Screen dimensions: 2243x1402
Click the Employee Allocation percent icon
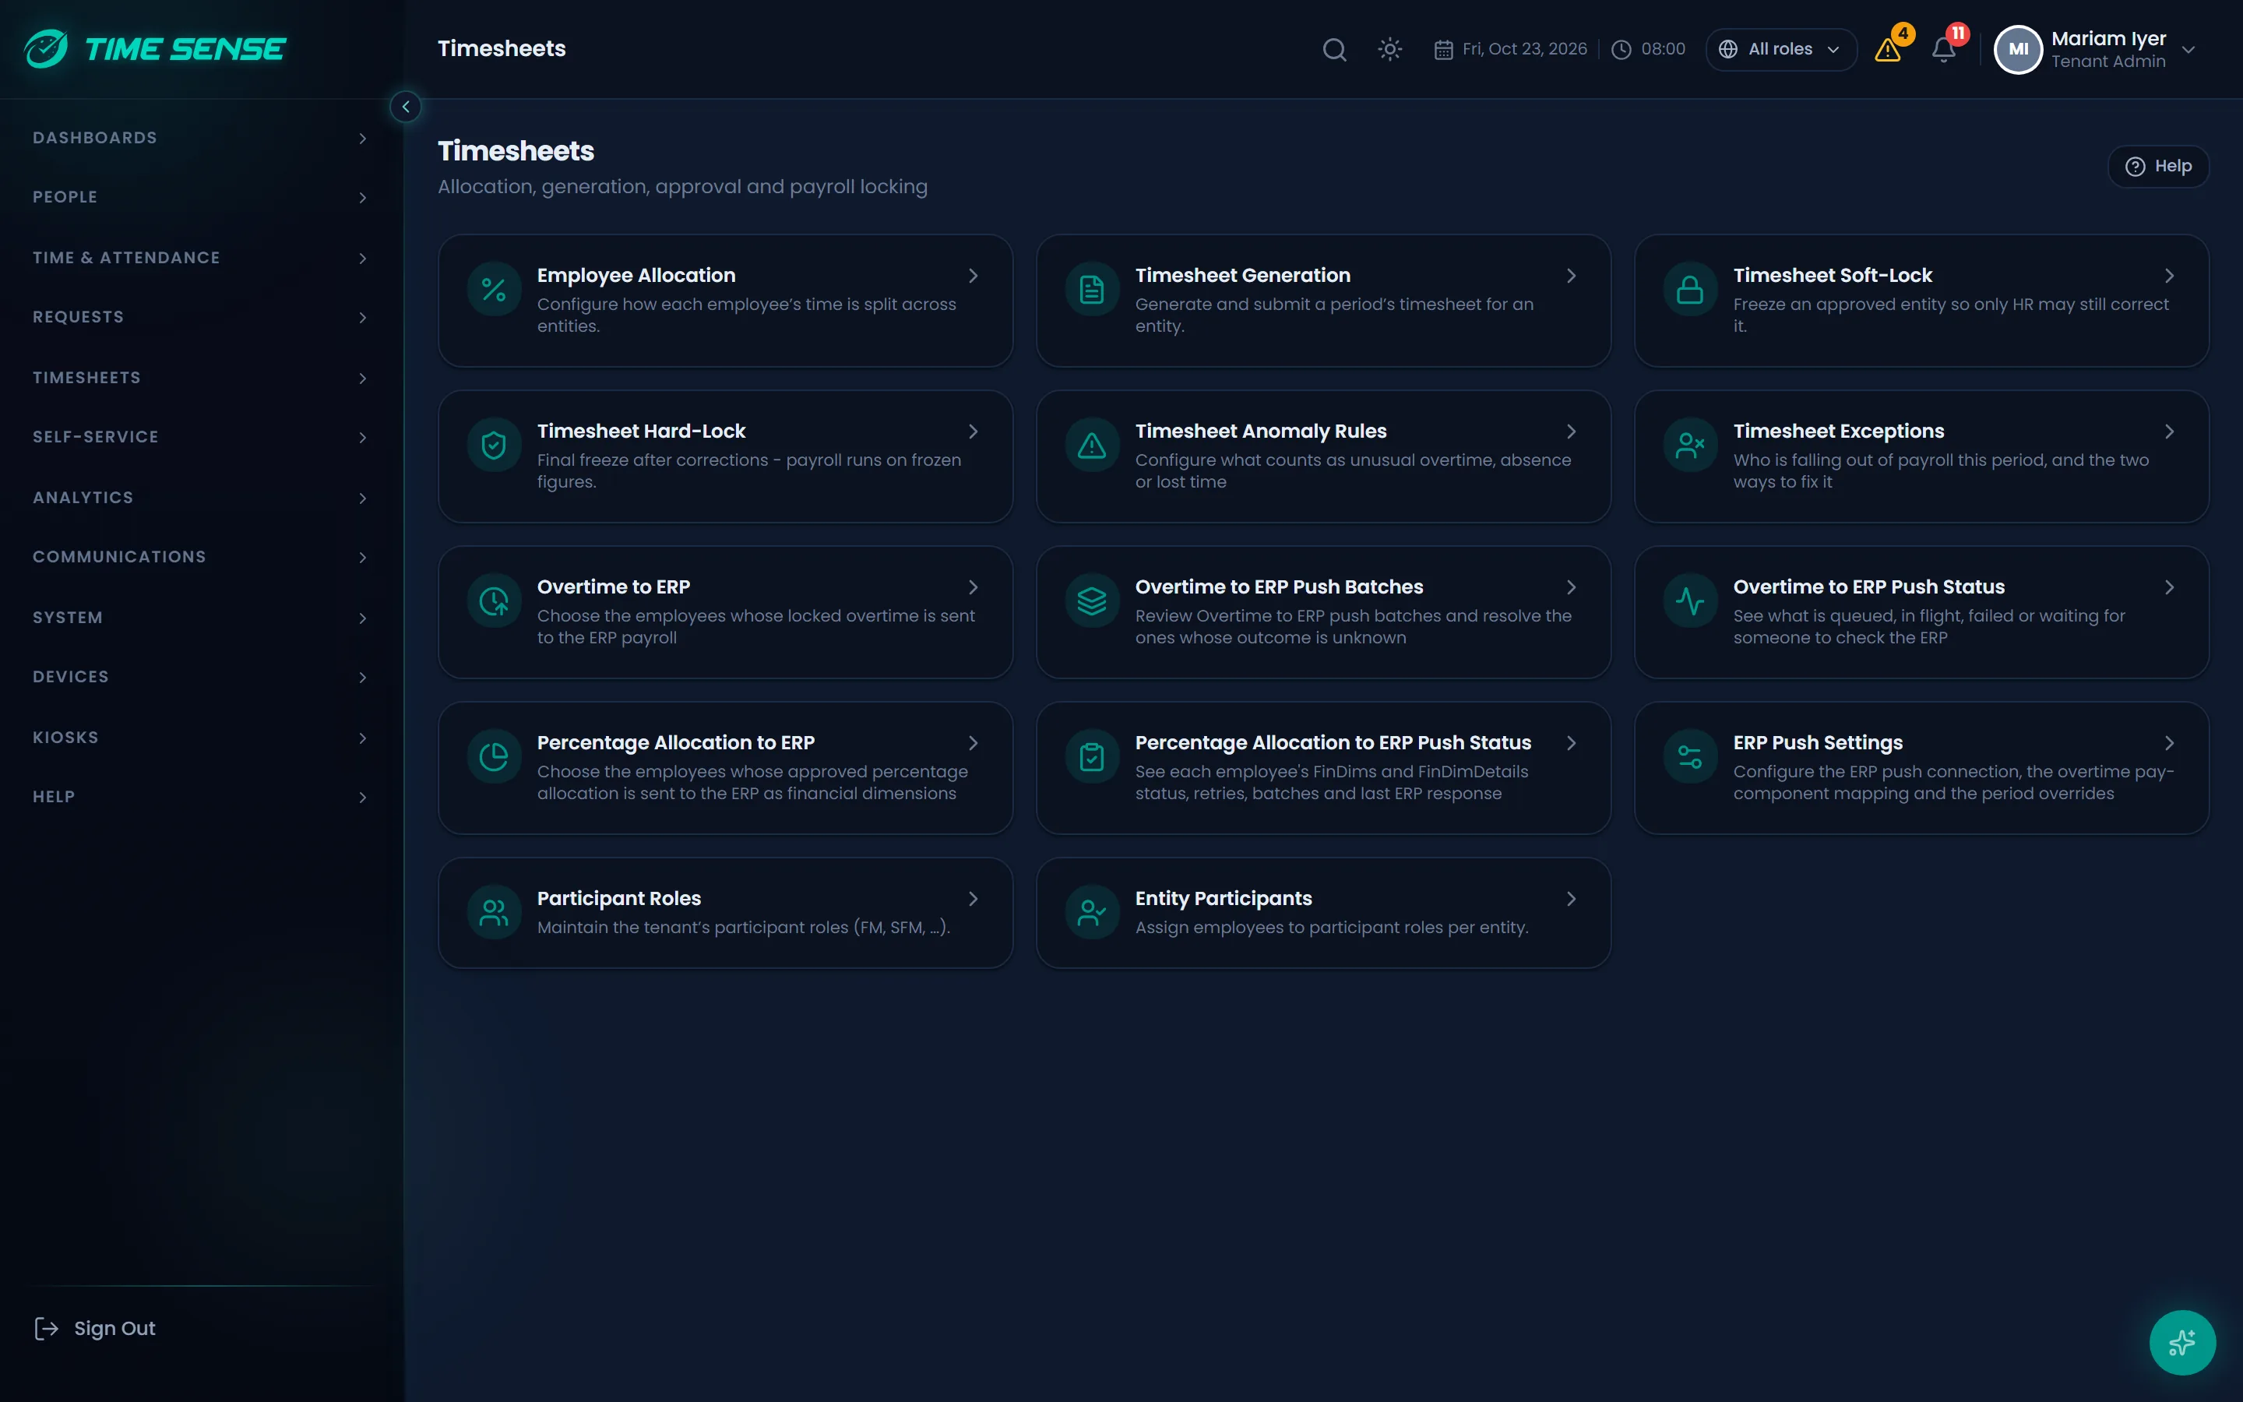click(494, 291)
